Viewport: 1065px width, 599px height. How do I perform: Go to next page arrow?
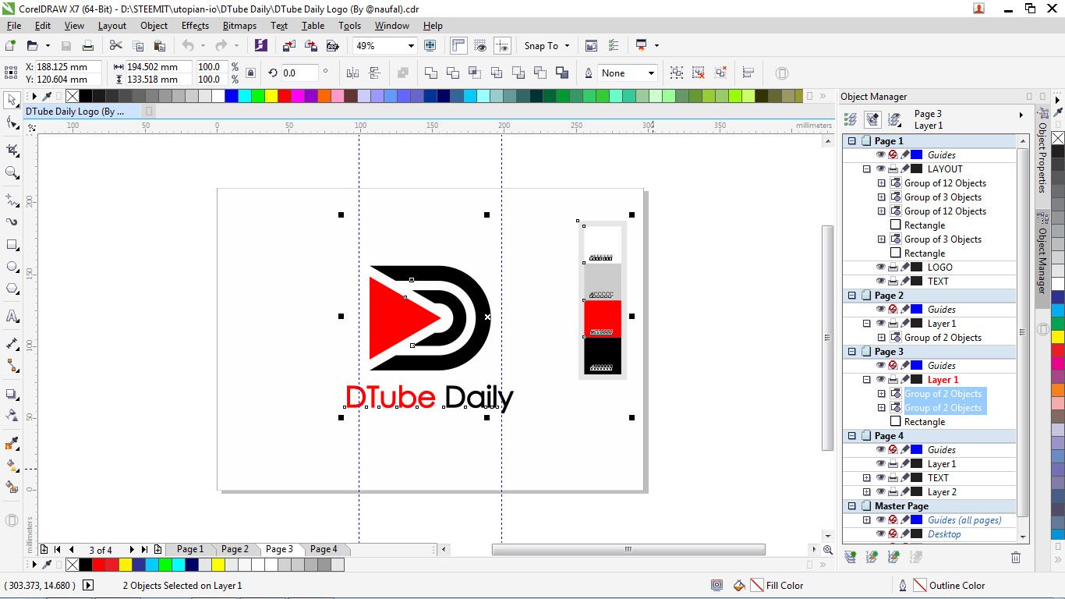click(132, 550)
